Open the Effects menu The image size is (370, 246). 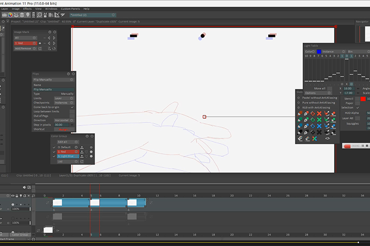[x=27, y=9]
